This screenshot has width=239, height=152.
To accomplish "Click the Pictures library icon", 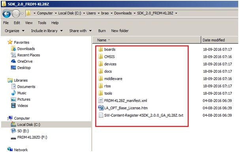I will [x=13, y=99].
